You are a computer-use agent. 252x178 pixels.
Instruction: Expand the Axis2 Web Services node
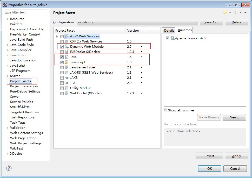point(57,36)
